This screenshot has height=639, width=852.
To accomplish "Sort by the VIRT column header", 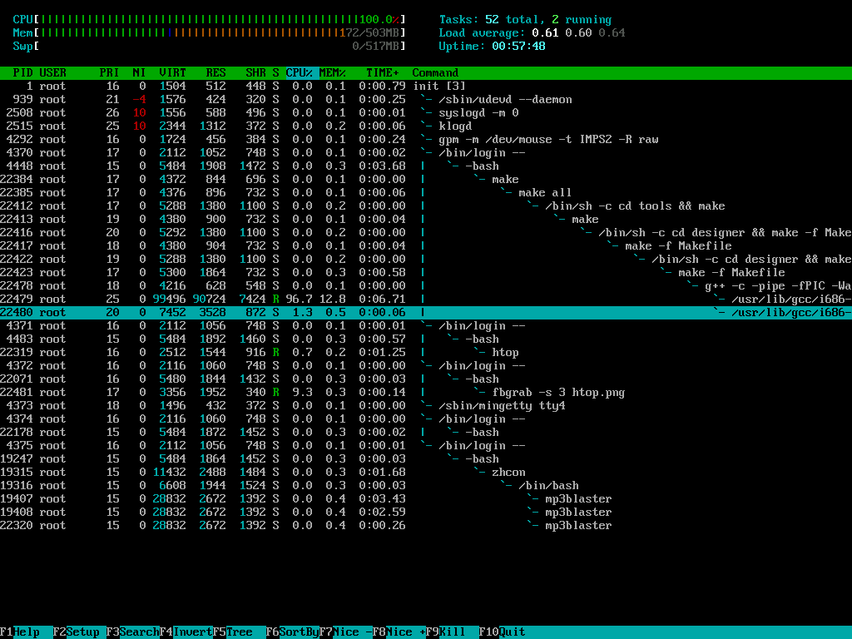I will (x=173, y=73).
